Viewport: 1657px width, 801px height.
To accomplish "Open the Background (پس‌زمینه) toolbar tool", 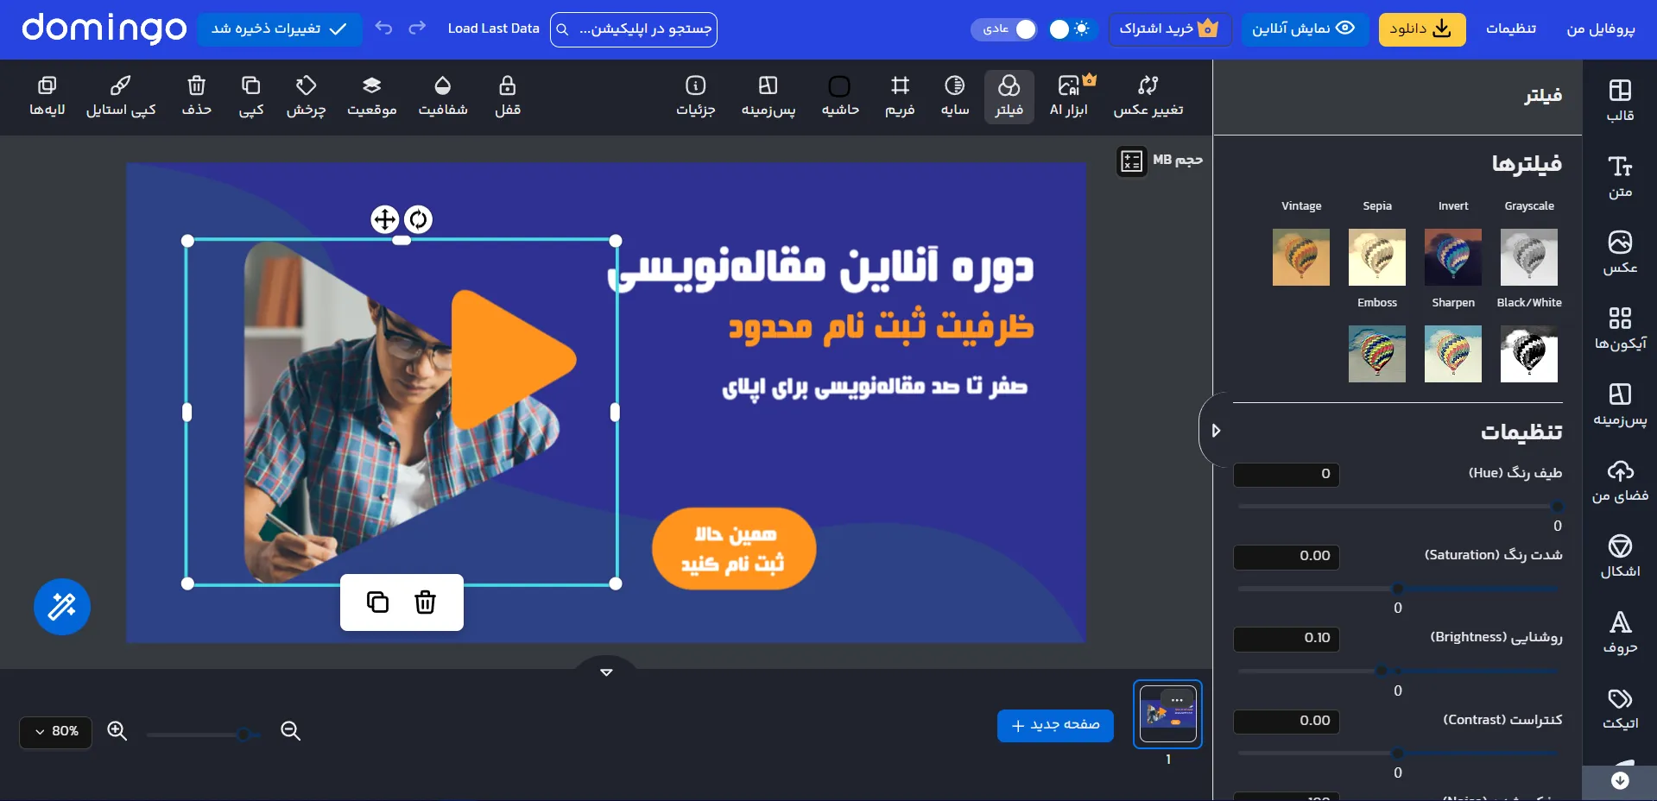I will pos(768,97).
